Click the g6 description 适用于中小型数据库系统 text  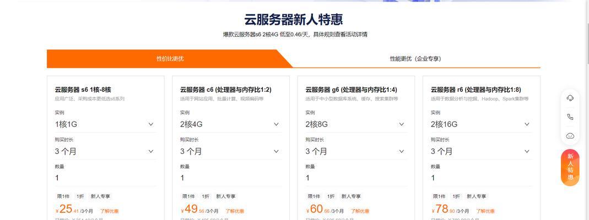[352, 99]
